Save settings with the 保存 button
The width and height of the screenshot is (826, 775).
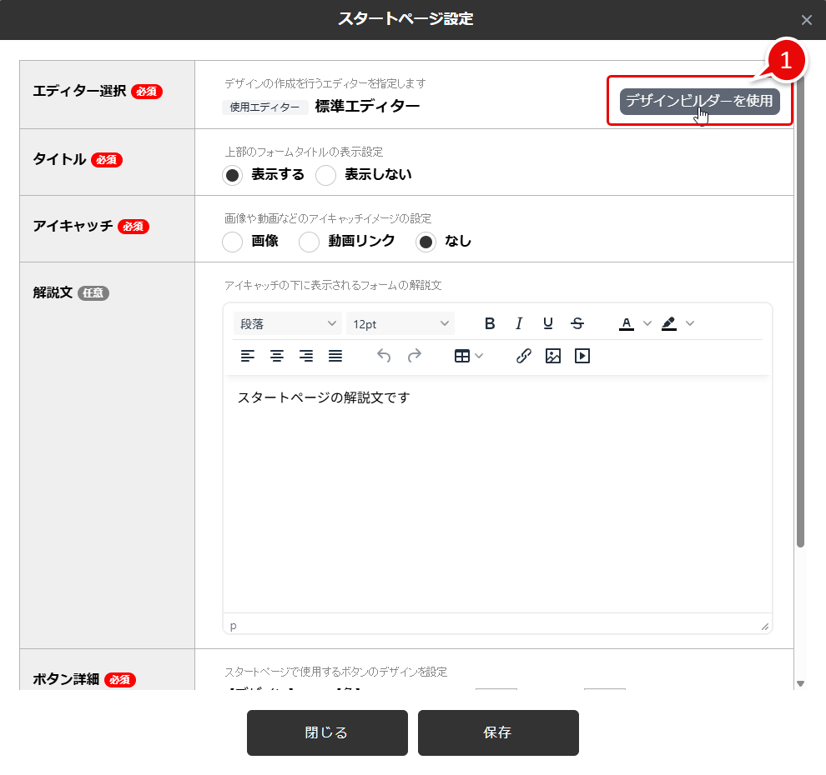(498, 732)
